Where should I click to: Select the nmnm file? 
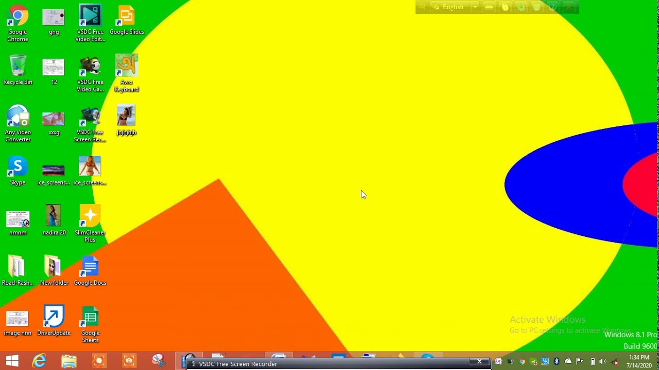click(x=18, y=223)
